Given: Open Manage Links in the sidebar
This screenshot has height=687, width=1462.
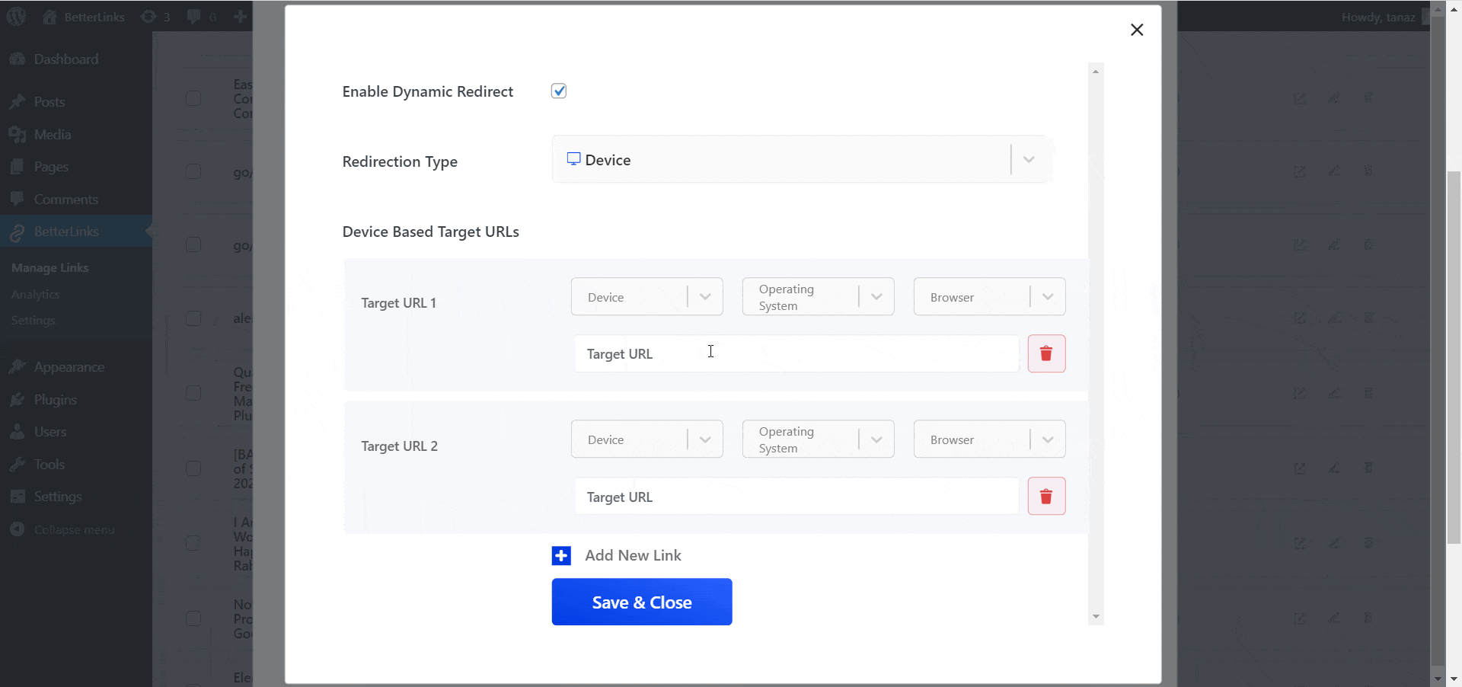Looking at the screenshot, I should coord(49,267).
